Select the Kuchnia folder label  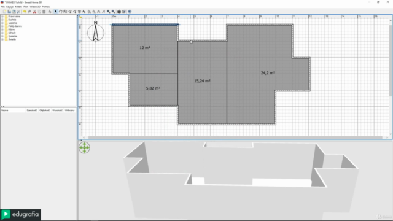click(x=12, y=20)
